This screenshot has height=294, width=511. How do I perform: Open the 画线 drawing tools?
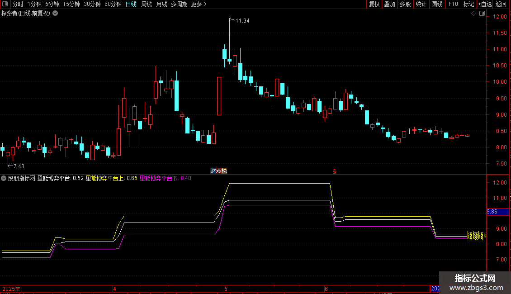coord(437,4)
